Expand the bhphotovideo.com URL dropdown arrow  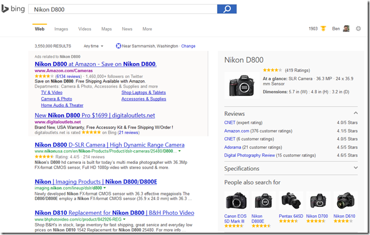(x=124, y=219)
